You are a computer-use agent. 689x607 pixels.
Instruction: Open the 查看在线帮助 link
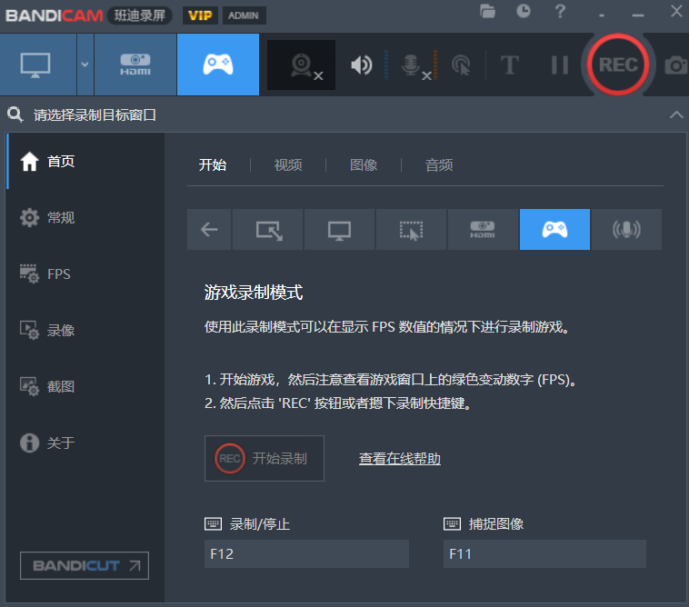[400, 459]
